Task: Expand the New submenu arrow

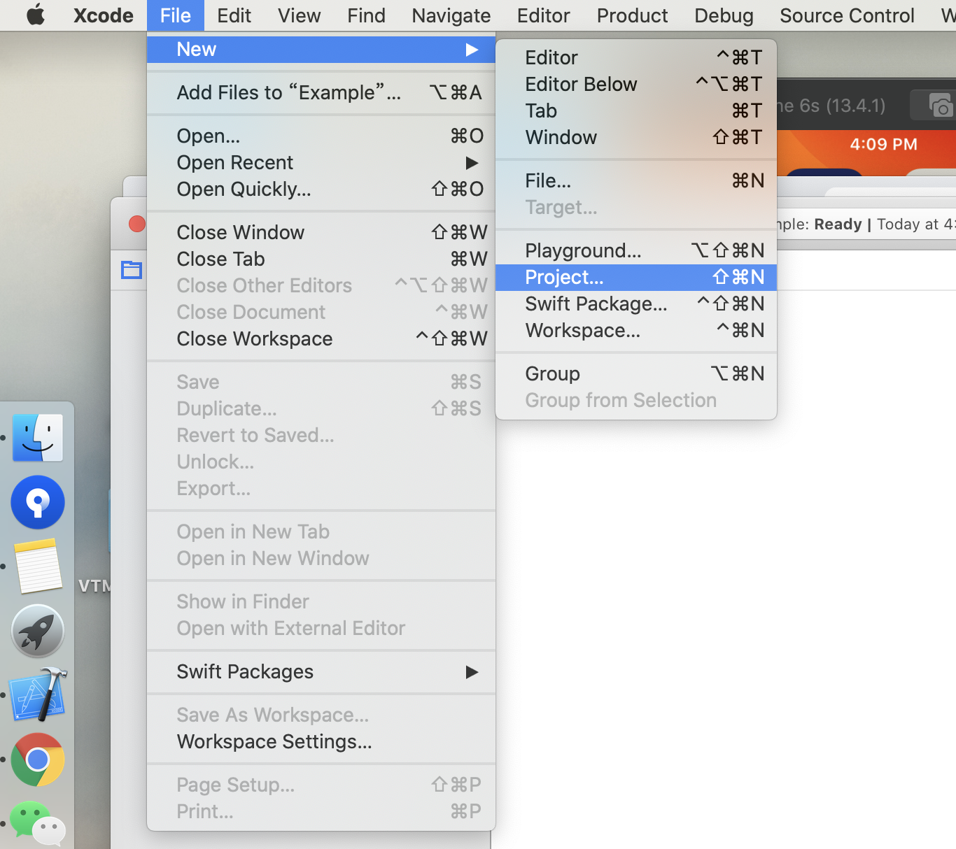Action: (472, 50)
